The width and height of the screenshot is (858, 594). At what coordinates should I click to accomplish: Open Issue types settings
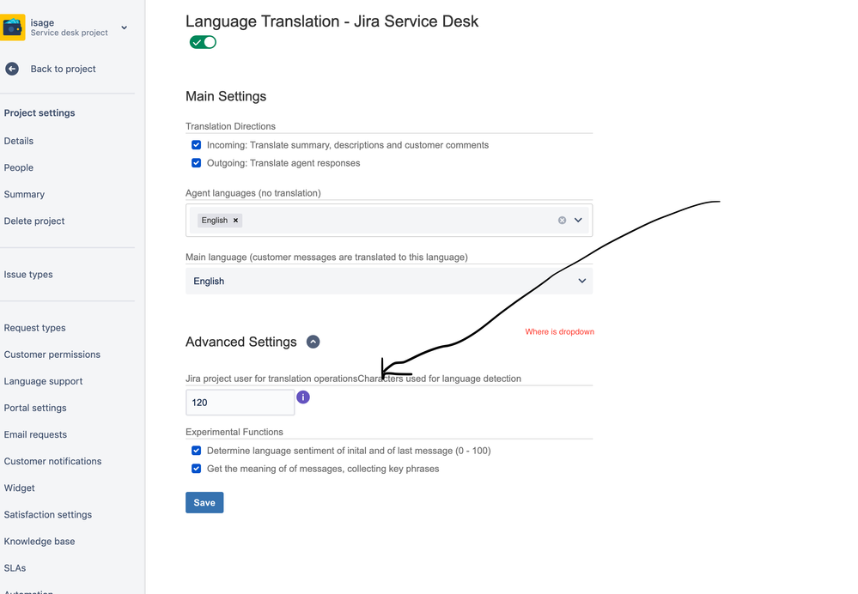(28, 275)
